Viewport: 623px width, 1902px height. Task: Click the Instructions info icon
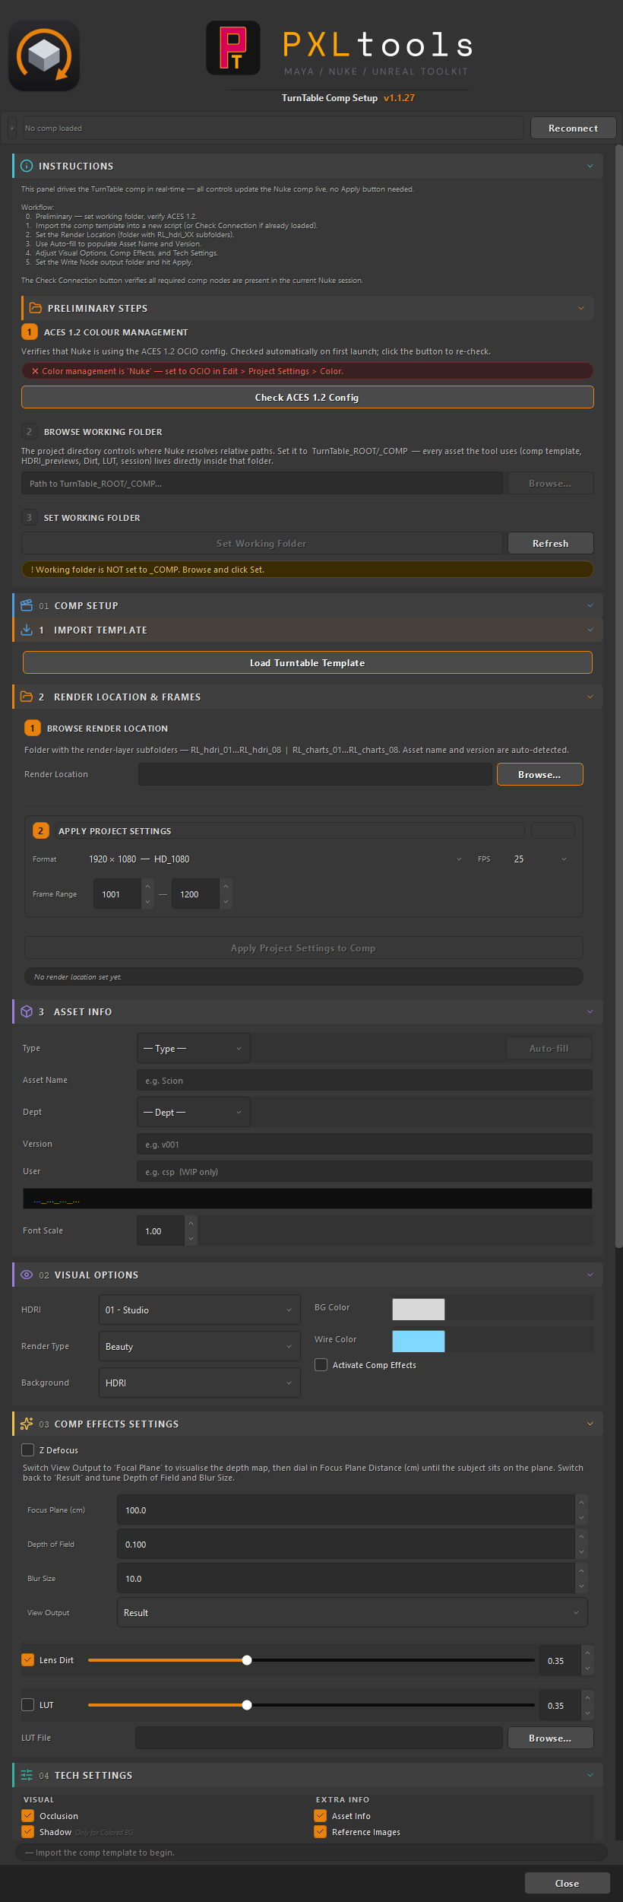[27, 166]
